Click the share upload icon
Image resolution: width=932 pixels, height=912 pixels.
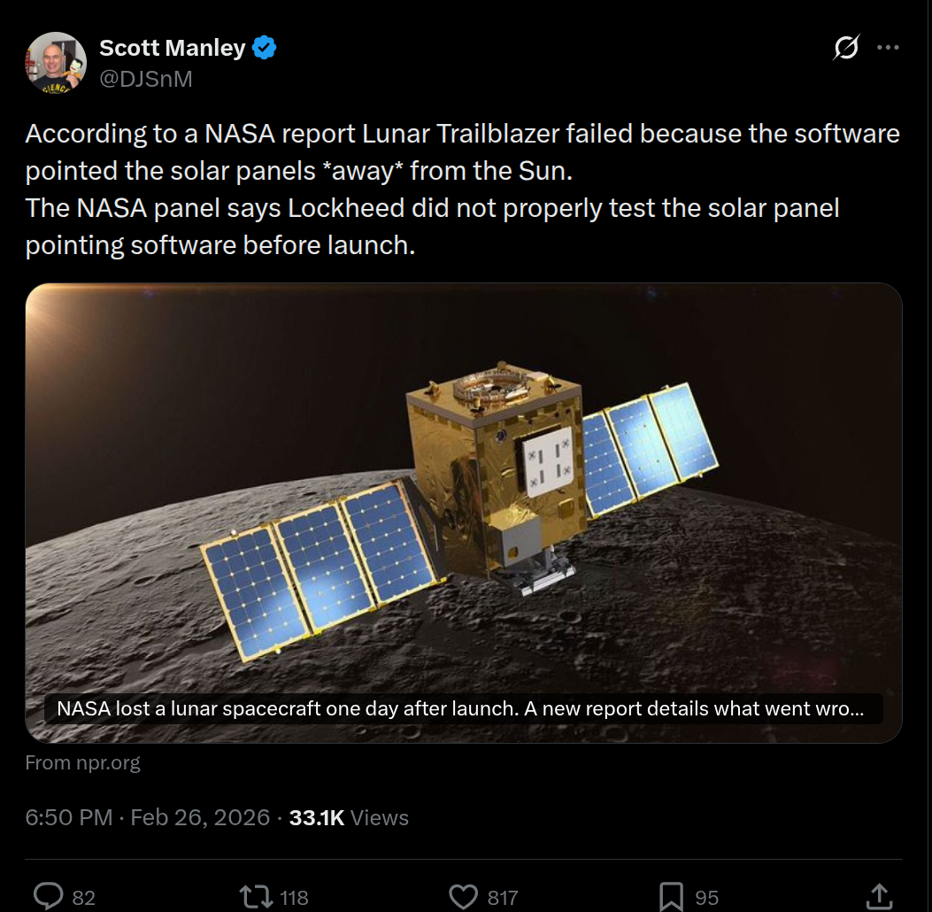point(877,896)
